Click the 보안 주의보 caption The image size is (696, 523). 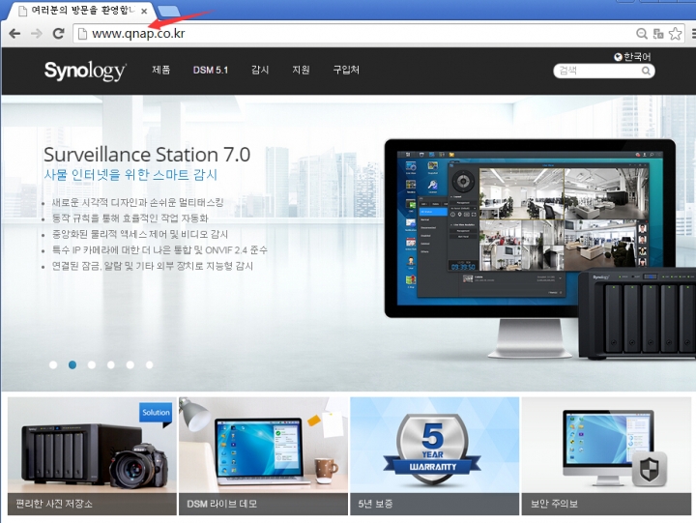coord(555,504)
